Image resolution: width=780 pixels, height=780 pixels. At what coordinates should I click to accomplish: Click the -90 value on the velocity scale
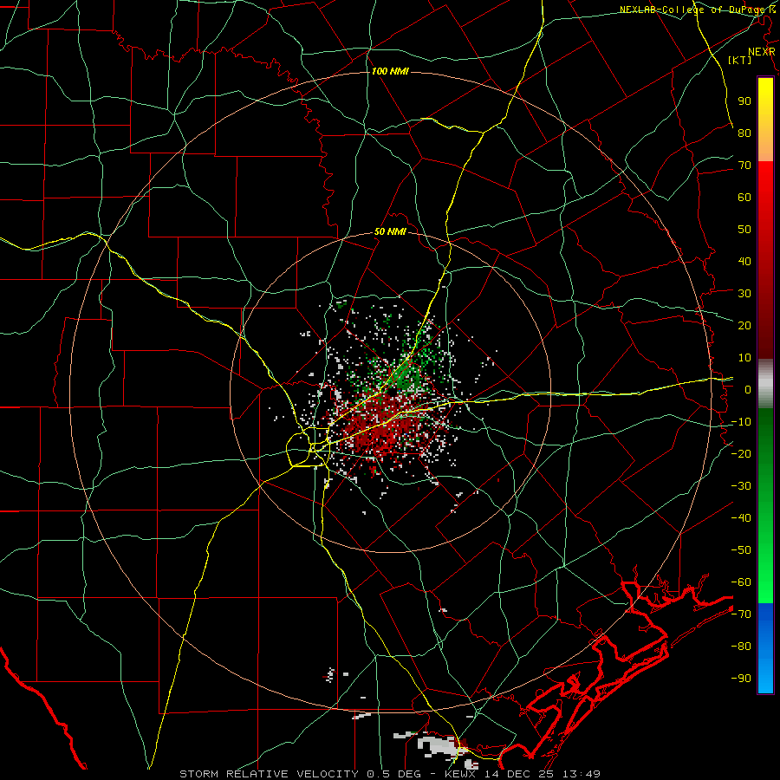pos(741,679)
